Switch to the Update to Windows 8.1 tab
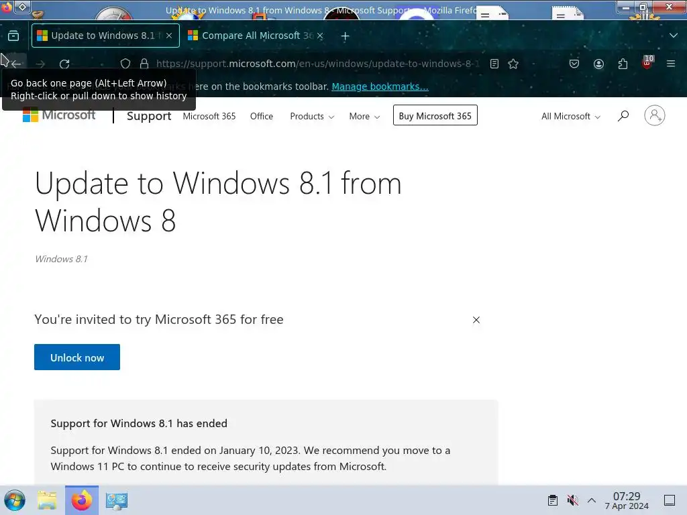The height and width of the screenshot is (515, 687). coord(105,36)
